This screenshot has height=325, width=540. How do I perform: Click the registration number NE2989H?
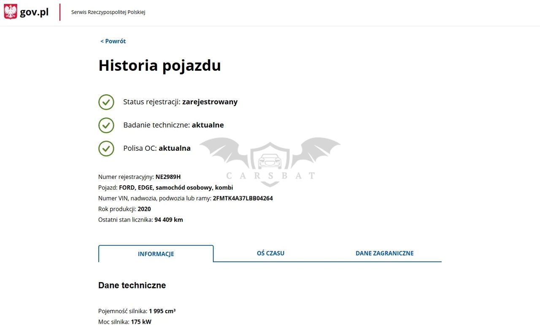168,177
